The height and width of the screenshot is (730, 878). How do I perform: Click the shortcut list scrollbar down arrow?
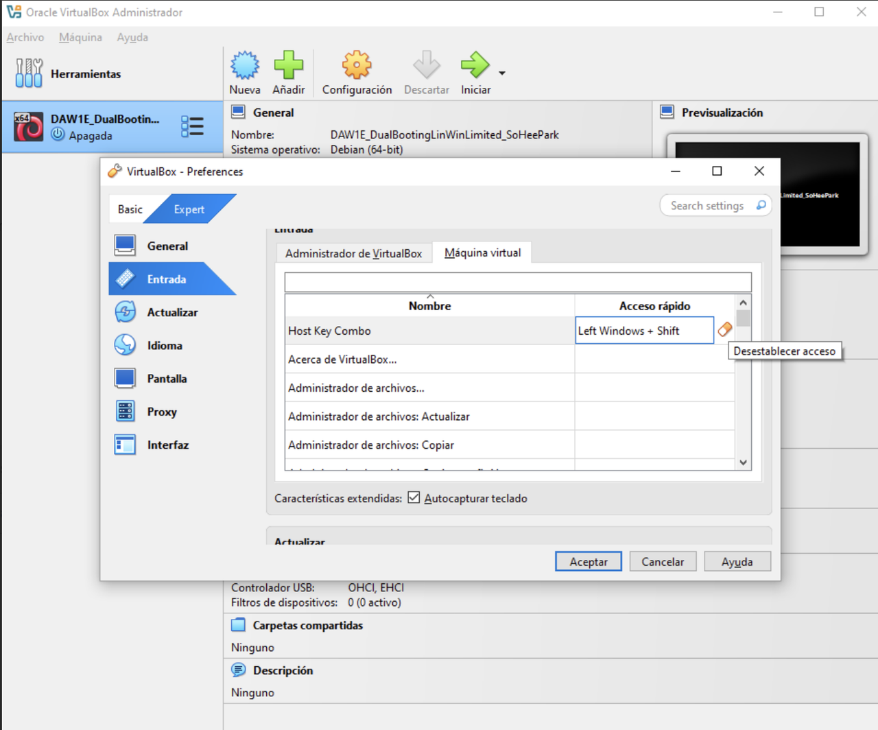pyautogui.click(x=743, y=462)
